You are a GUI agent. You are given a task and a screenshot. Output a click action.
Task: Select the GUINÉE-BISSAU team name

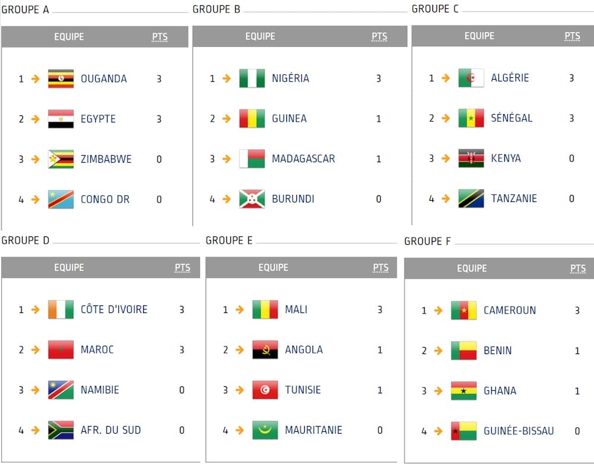[519, 431]
